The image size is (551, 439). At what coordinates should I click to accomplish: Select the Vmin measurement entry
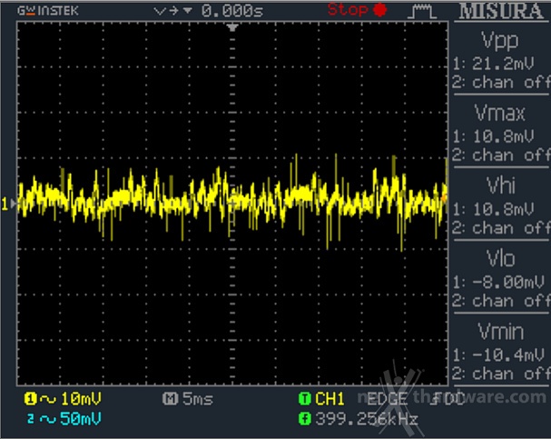click(501, 352)
